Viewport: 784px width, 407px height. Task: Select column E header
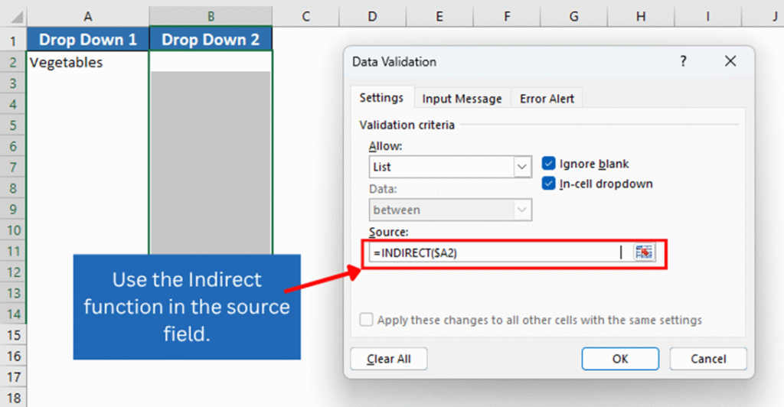[439, 17]
